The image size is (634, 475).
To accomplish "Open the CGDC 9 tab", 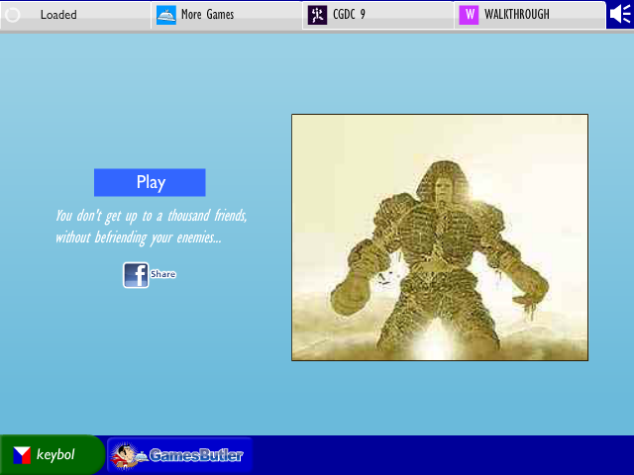I will tap(378, 15).
